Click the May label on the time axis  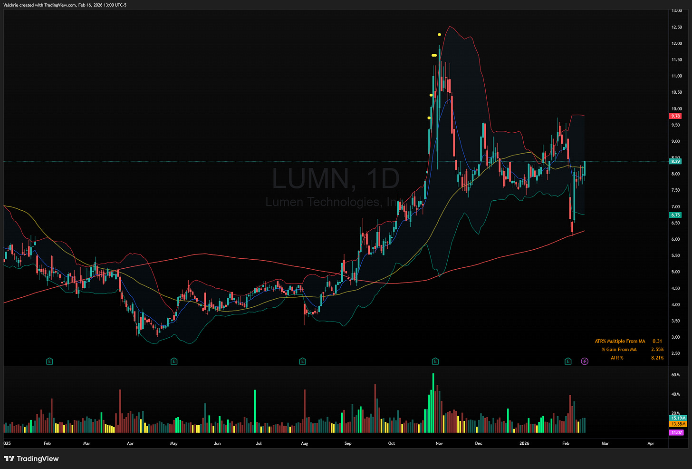[x=174, y=443]
